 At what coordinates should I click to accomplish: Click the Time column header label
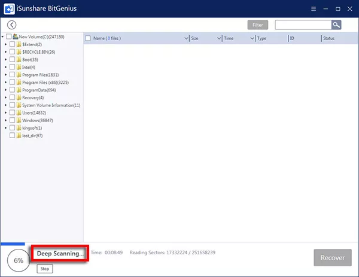pos(229,38)
